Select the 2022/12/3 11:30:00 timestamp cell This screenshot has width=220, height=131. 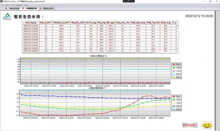(x=31, y=26)
